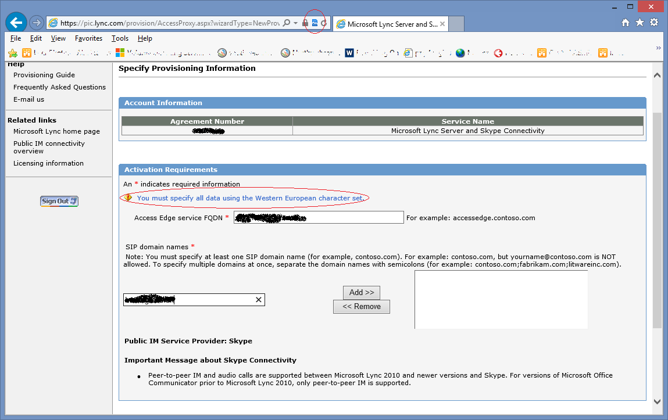668x420 pixels.
Task: Close the Microsoft Lync Server tab
Action: (x=442, y=24)
